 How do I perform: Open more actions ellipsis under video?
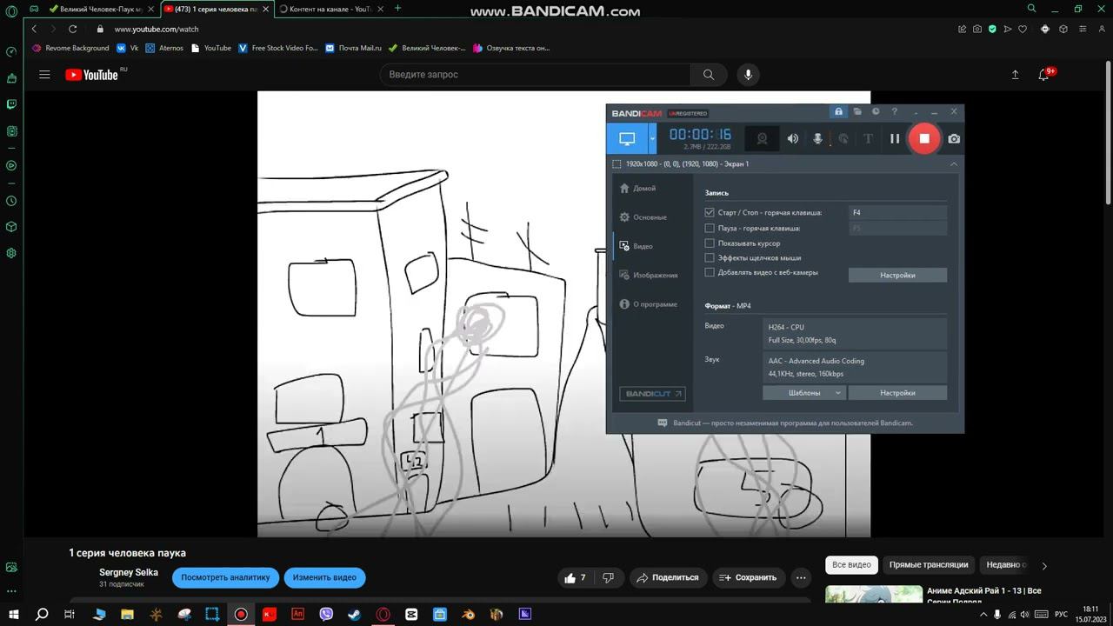[801, 577]
